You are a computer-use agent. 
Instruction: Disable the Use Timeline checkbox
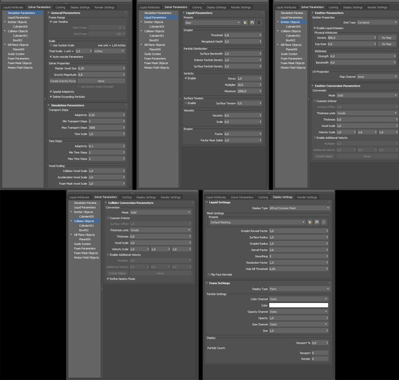[51, 22]
